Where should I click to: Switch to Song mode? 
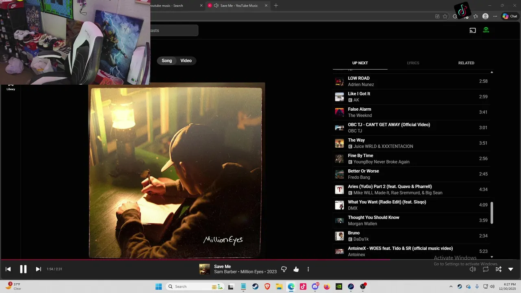coord(167,61)
